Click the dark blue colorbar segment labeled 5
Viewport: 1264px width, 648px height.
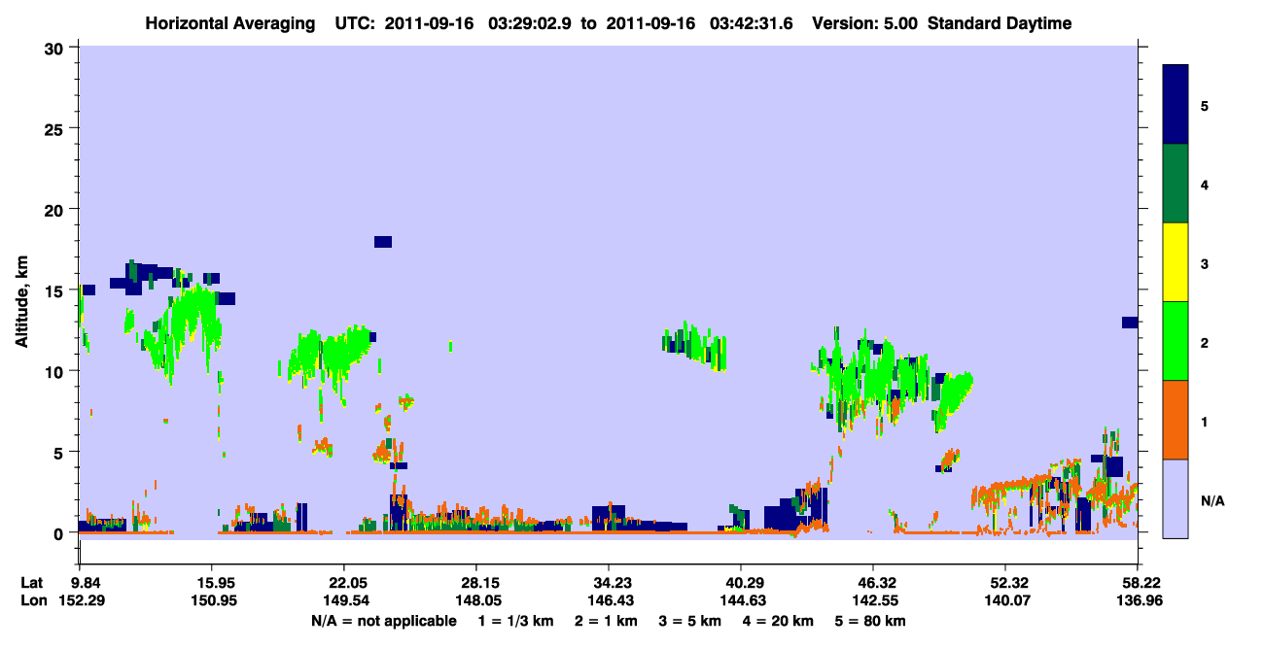pyautogui.click(x=1176, y=104)
